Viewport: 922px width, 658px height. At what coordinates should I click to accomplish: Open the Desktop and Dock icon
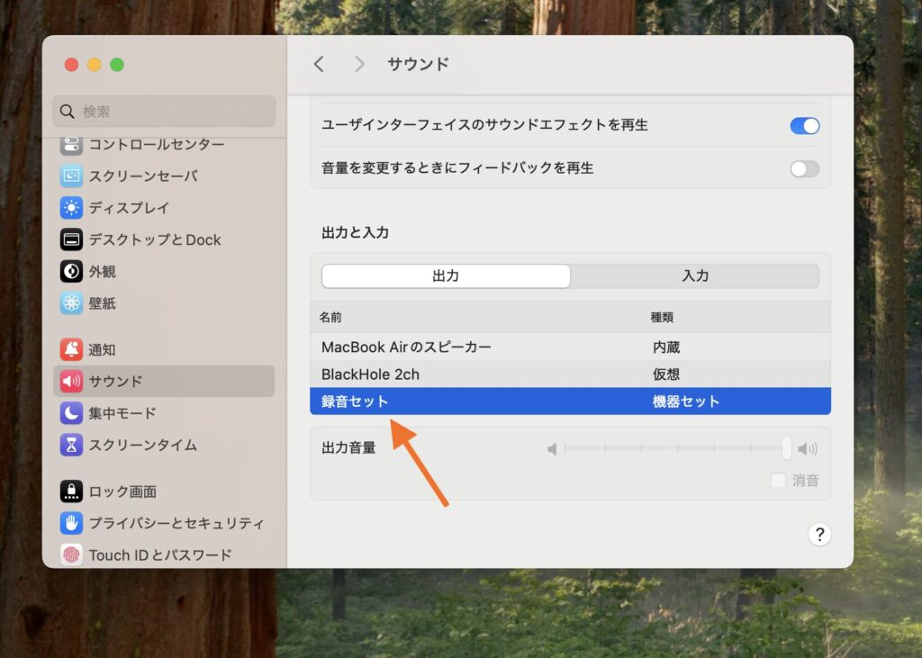click(71, 239)
